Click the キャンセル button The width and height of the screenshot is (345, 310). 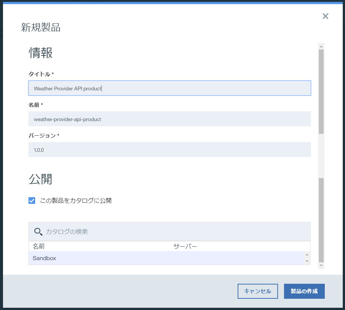(258, 291)
